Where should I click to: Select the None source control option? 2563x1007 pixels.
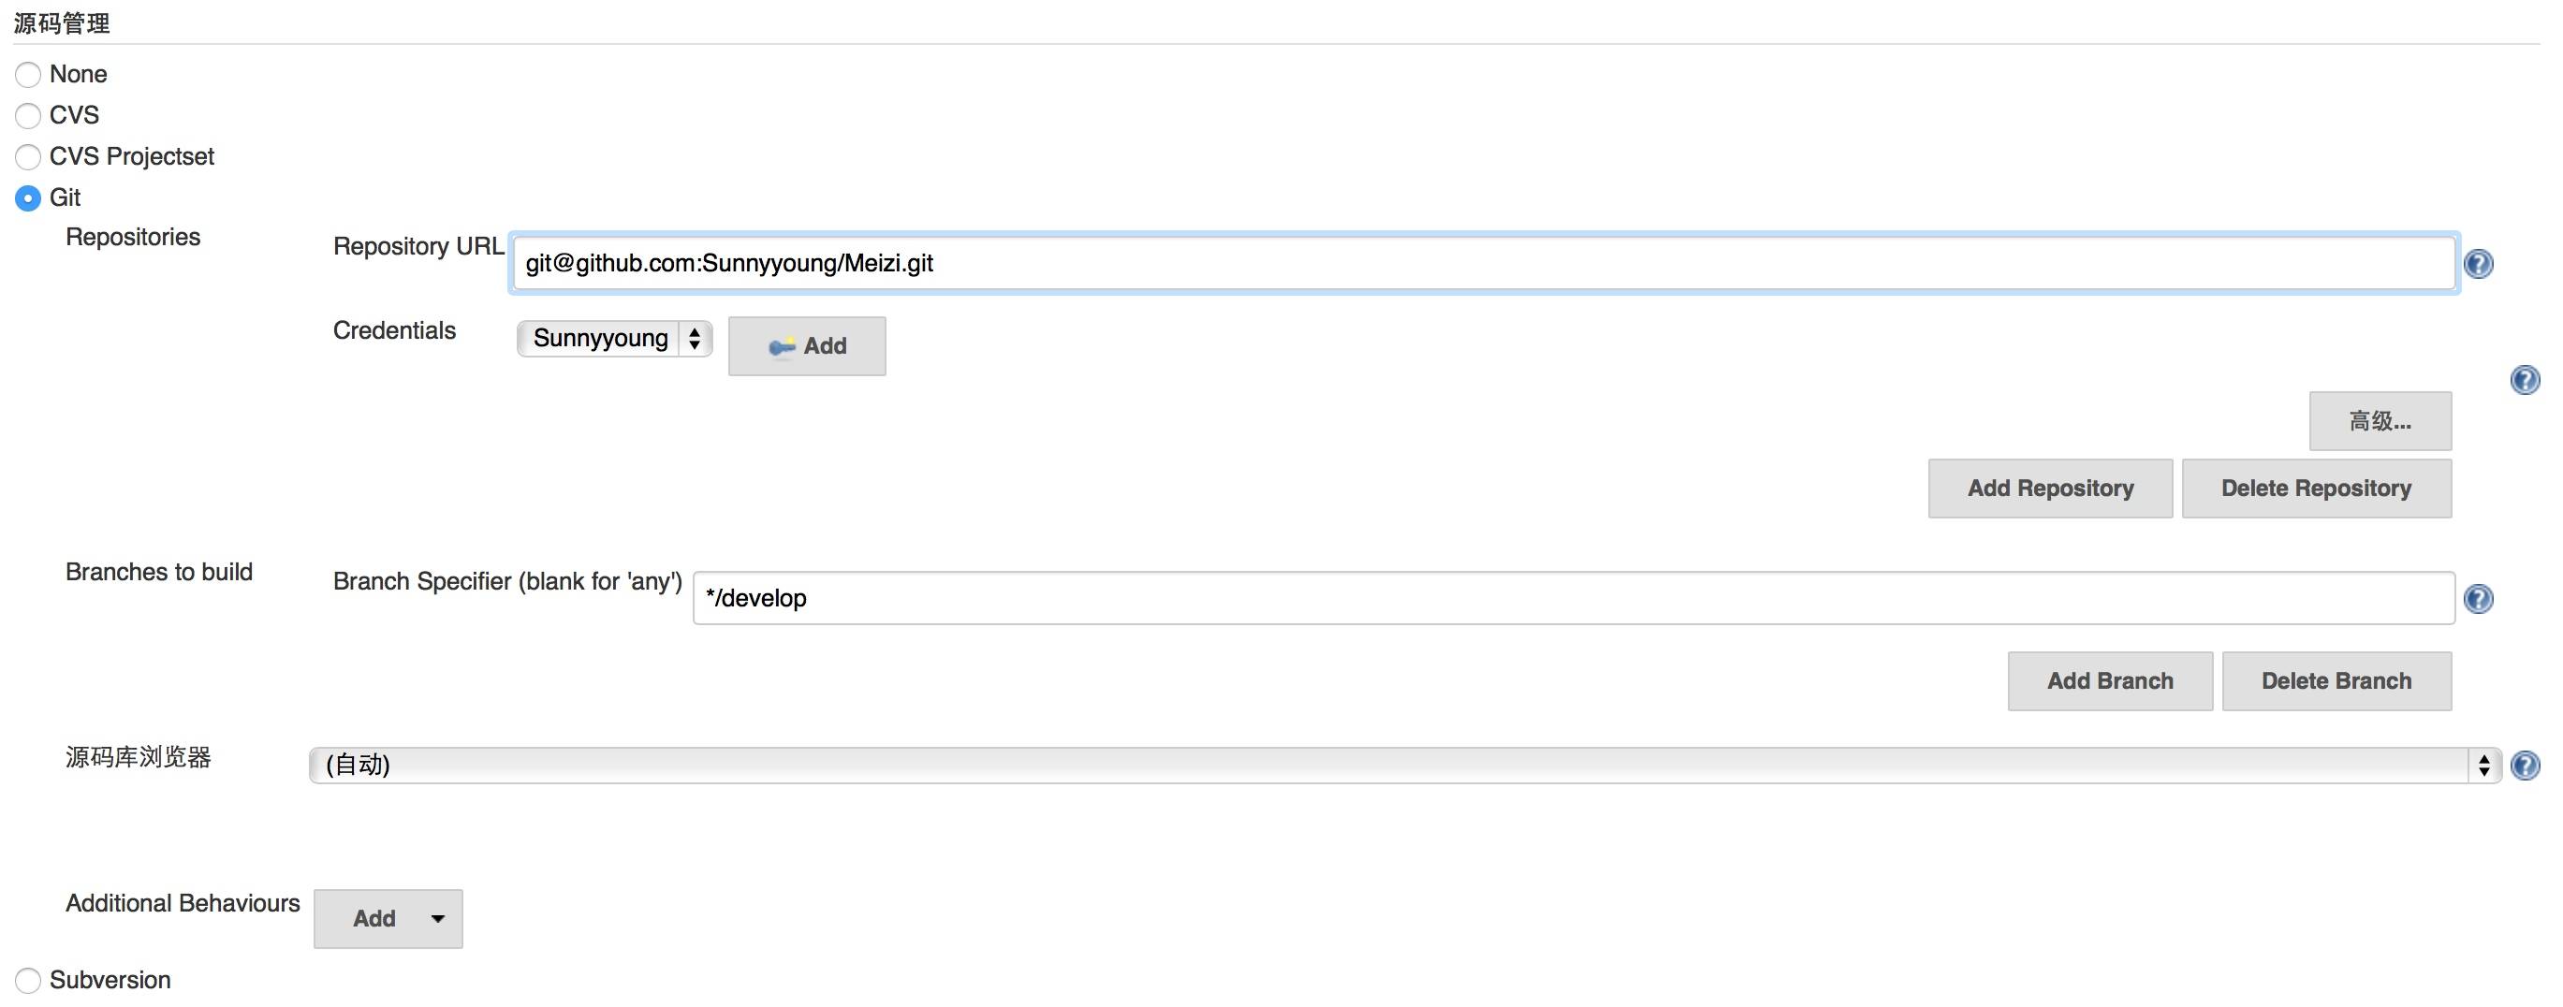pos(28,75)
